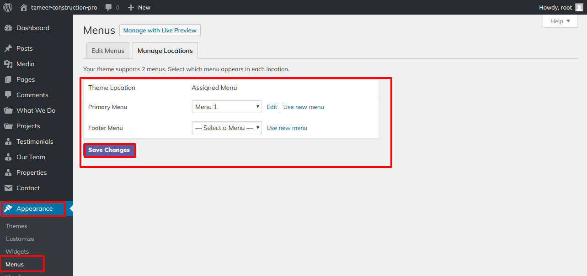Click Use new menu link for Footer Menu

point(287,128)
